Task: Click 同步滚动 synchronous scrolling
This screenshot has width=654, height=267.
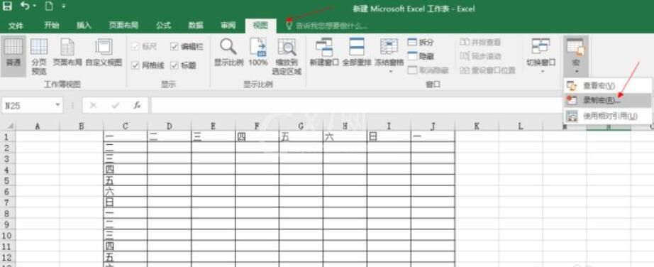Action: (480, 56)
